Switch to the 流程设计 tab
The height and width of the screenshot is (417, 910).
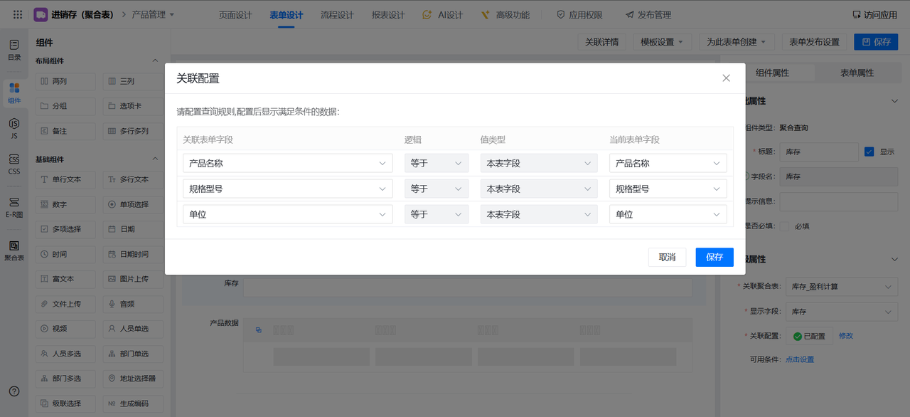click(x=337, y=15)
